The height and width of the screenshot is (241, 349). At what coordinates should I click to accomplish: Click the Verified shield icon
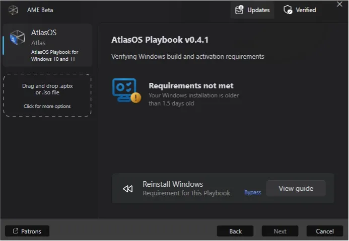pyautogui.click(x=288, y=10)
